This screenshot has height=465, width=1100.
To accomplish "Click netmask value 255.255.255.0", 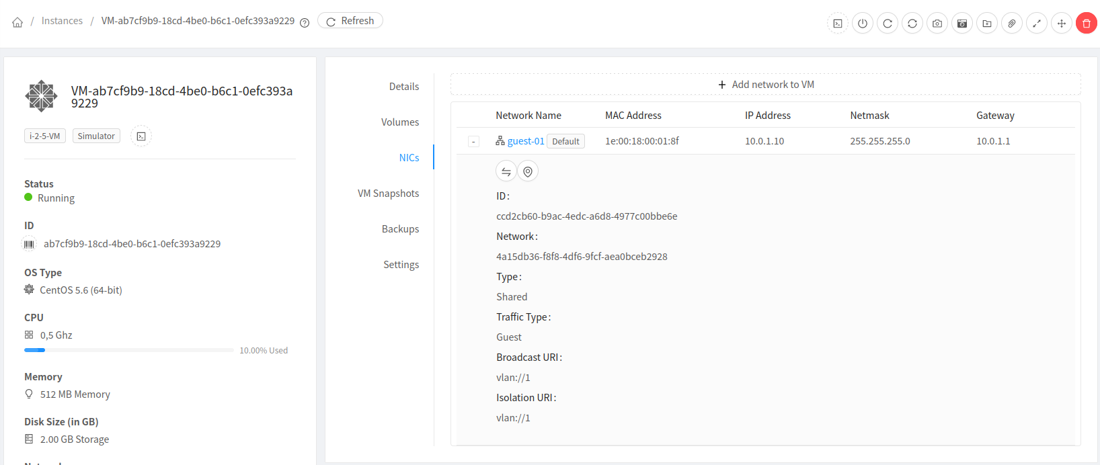I will (x=880, y=141).
